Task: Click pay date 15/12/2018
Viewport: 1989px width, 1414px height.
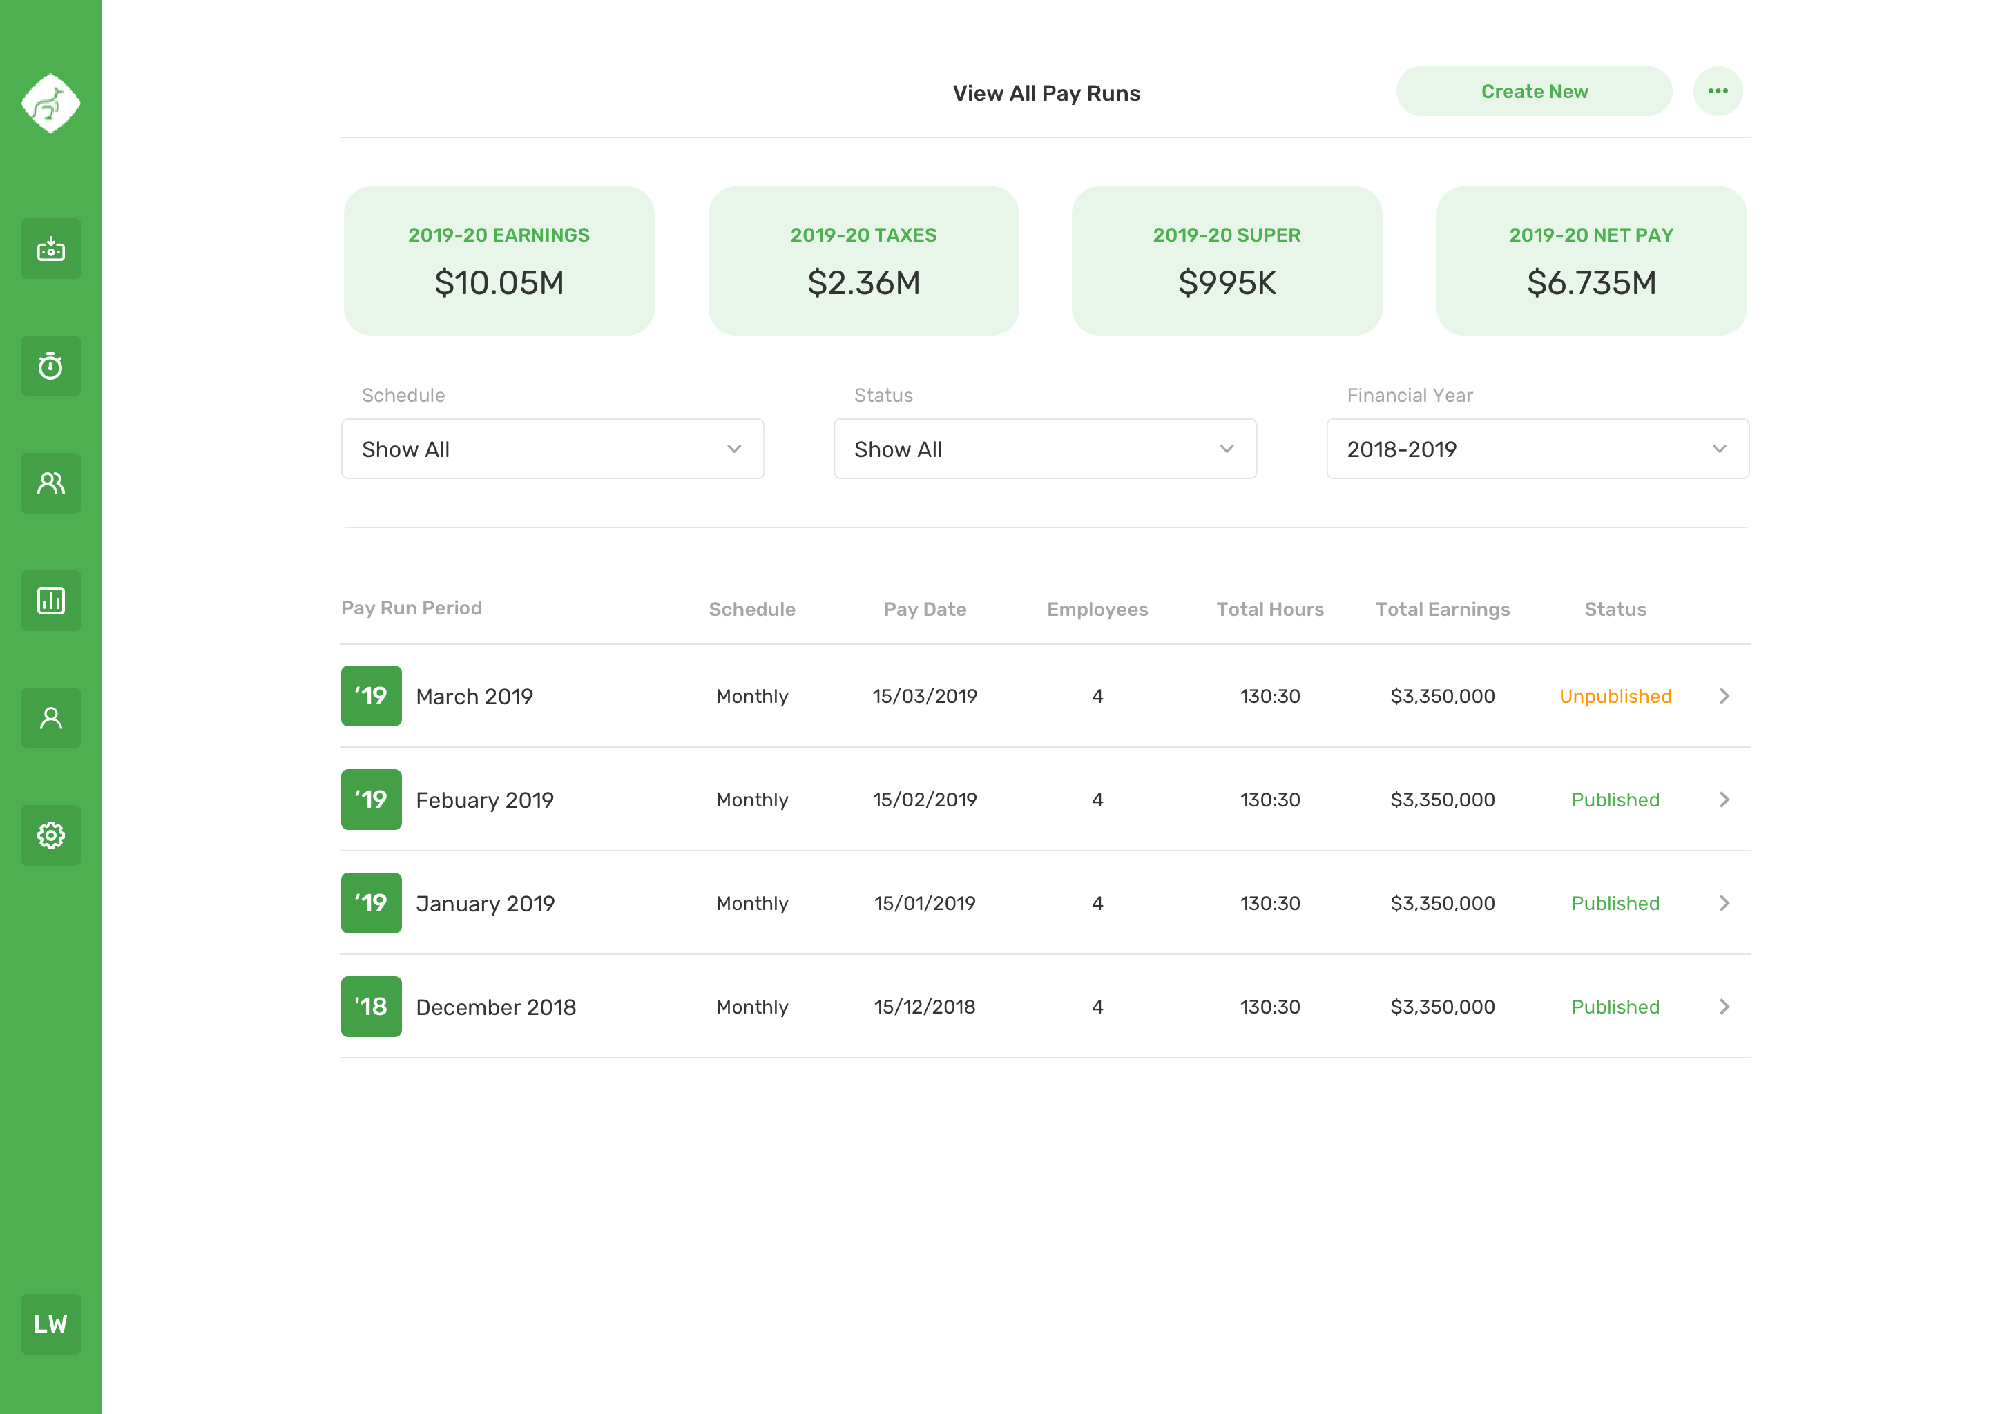Action: tap(925, 1007)
